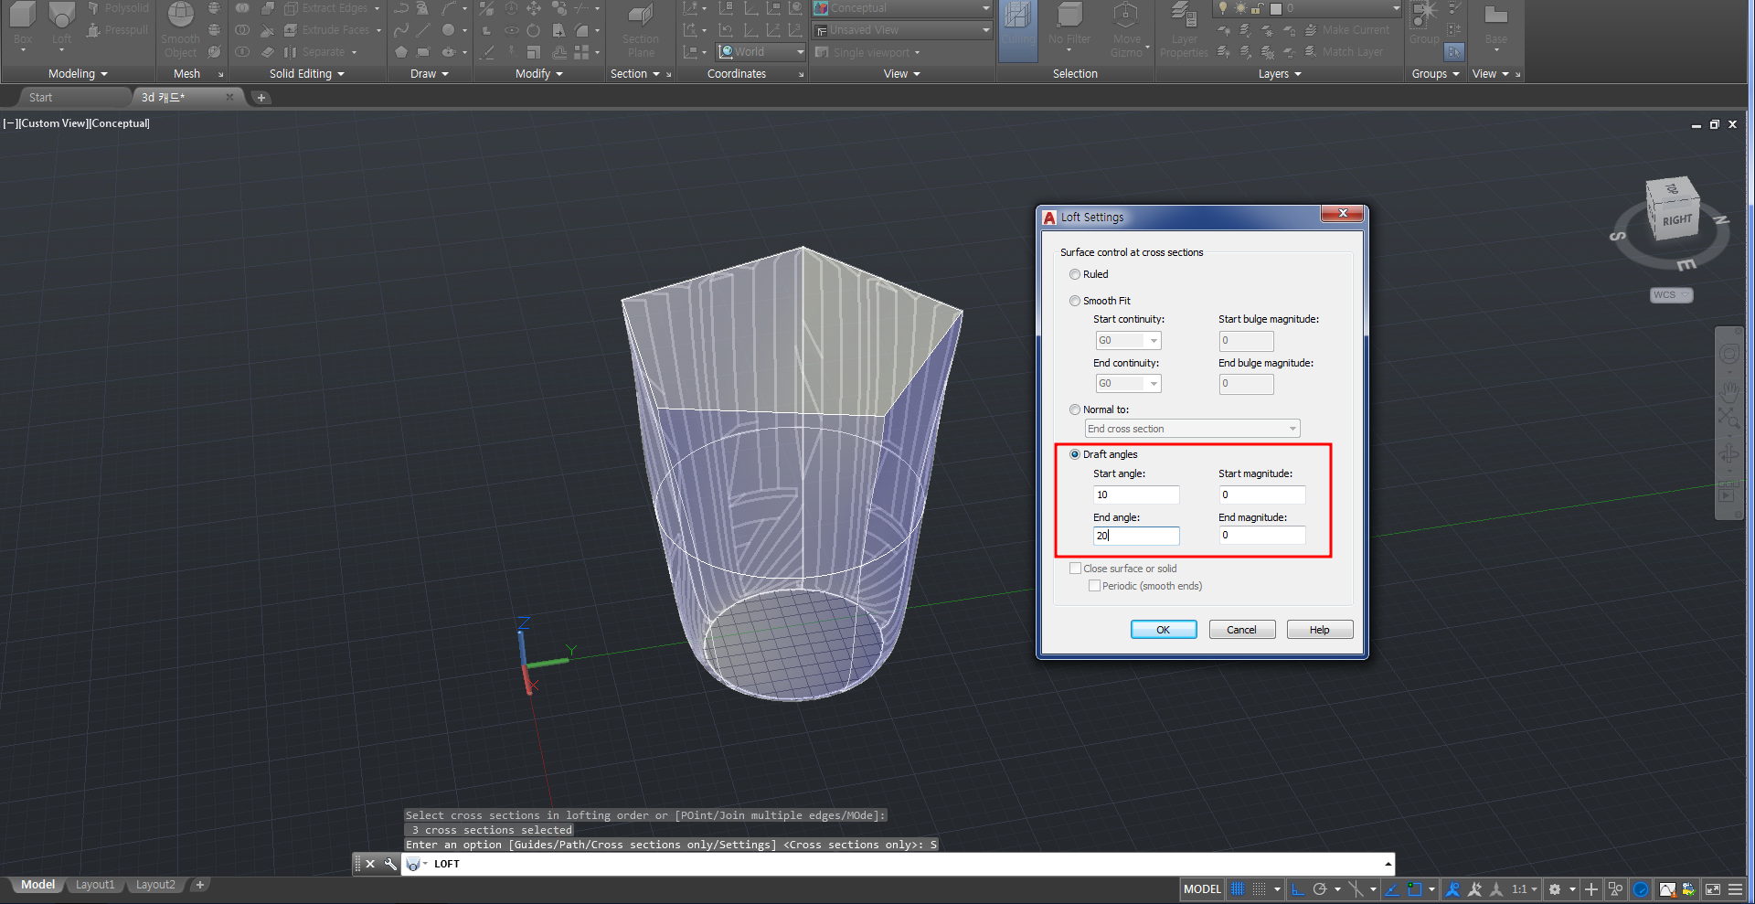Click the Smooth Object mesh tool

tap(180, 29)
